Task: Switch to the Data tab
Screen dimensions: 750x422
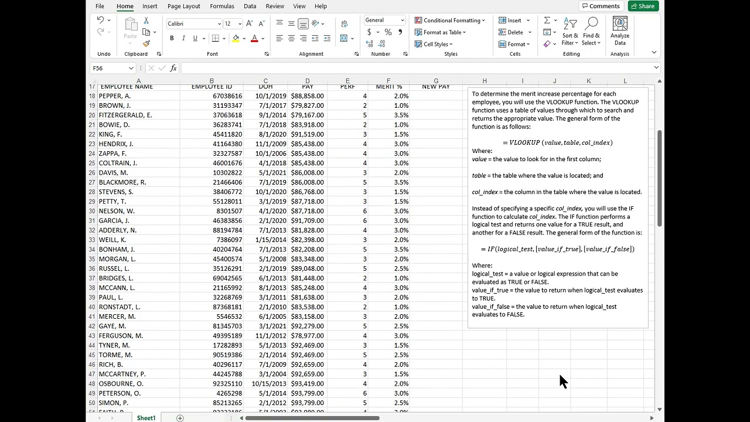Action: (250, 6)
